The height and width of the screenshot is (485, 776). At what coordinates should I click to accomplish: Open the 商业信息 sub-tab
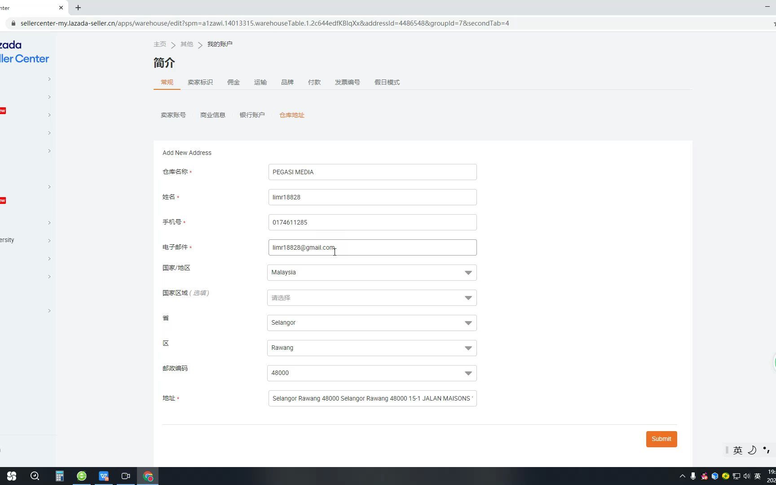(x=213, y=115)
